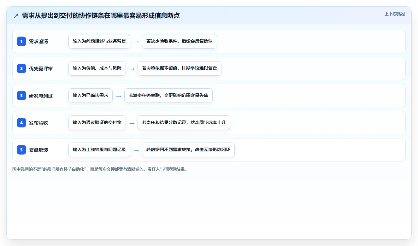Click the 需求澄清 step label
This screenshot has width=418, height=246.
click(38, 41)
